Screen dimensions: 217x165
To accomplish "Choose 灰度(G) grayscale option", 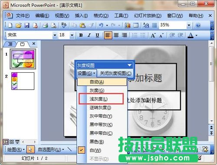I will pyautogui.click(x=102, y=91).
